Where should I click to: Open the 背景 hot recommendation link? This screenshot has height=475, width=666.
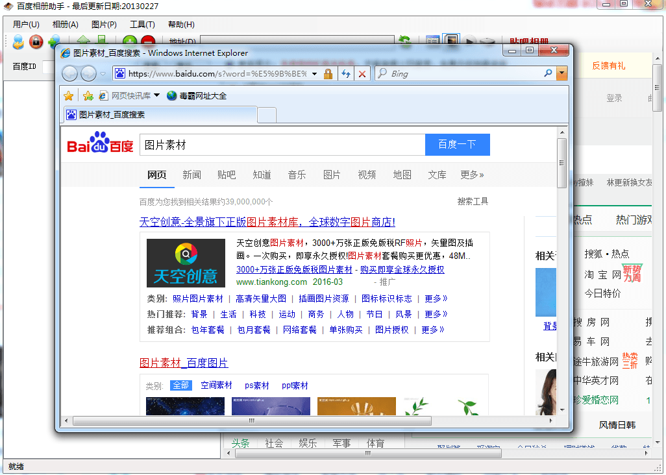pos(199,314)
